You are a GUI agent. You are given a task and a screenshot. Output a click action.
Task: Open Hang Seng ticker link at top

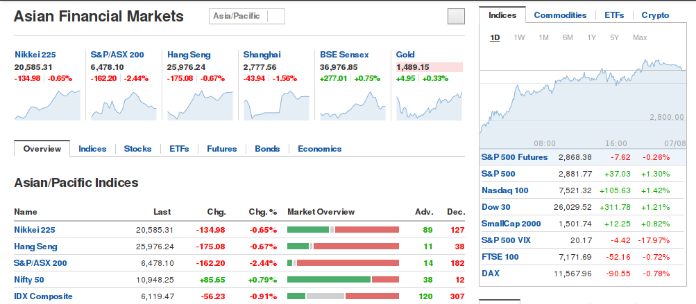[x=189, y=55]
